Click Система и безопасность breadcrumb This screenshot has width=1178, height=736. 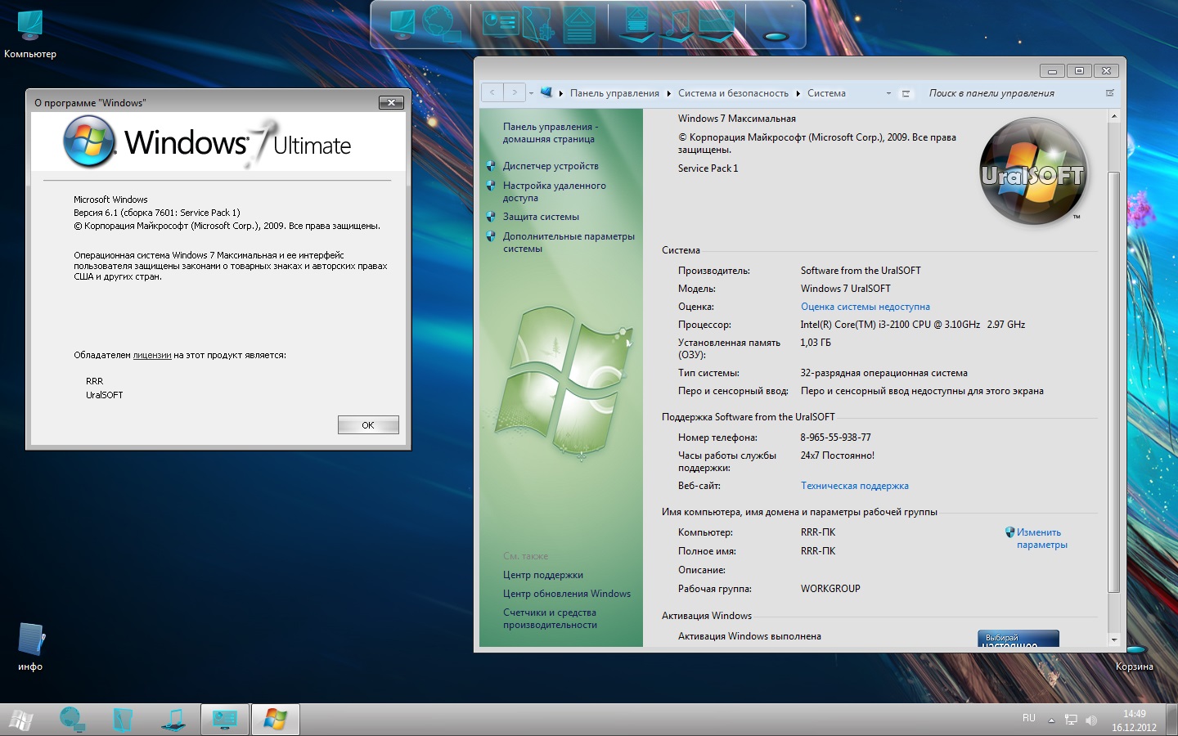click(x=733, y=93)
